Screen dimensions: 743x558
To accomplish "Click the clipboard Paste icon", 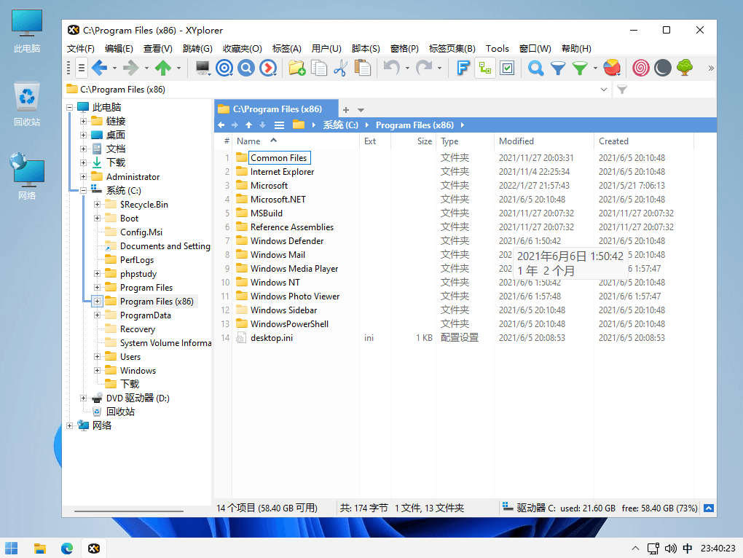I will pos(363,68).
